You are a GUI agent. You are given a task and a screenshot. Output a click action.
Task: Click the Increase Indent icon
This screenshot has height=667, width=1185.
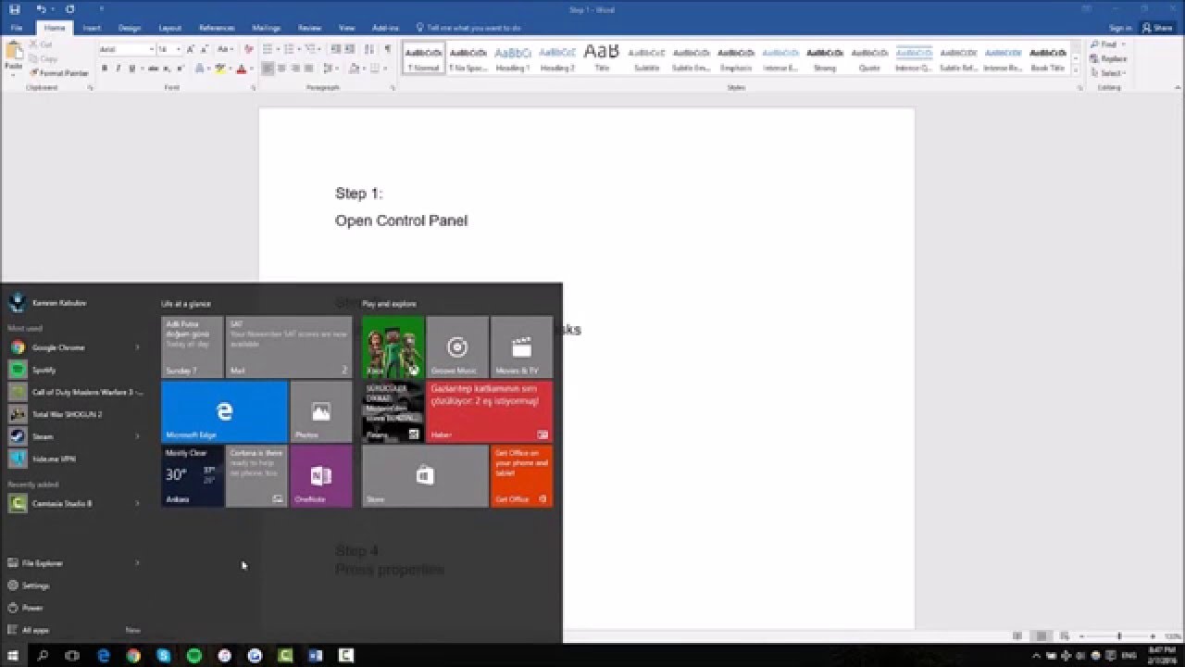click(350, 49)
